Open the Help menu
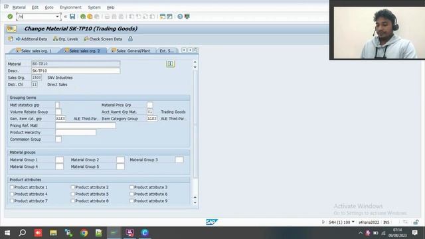Image resolution: width=425 pixels, height=239 pixels. [x=110, y=7]
